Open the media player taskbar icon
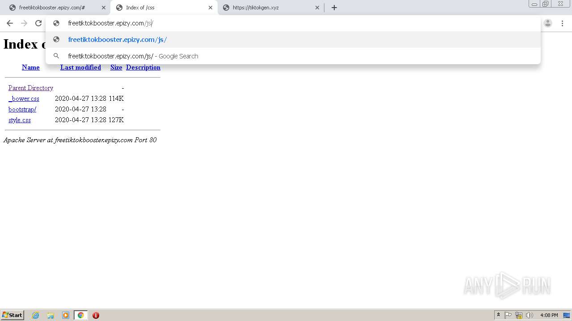The width and height of the screenshot is (572, 321). [66, 315]
